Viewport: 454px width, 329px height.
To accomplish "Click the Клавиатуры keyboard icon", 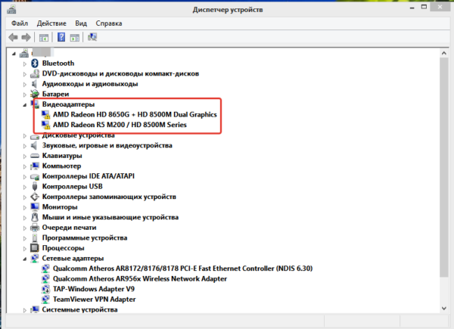I will (x=35, y=156).
